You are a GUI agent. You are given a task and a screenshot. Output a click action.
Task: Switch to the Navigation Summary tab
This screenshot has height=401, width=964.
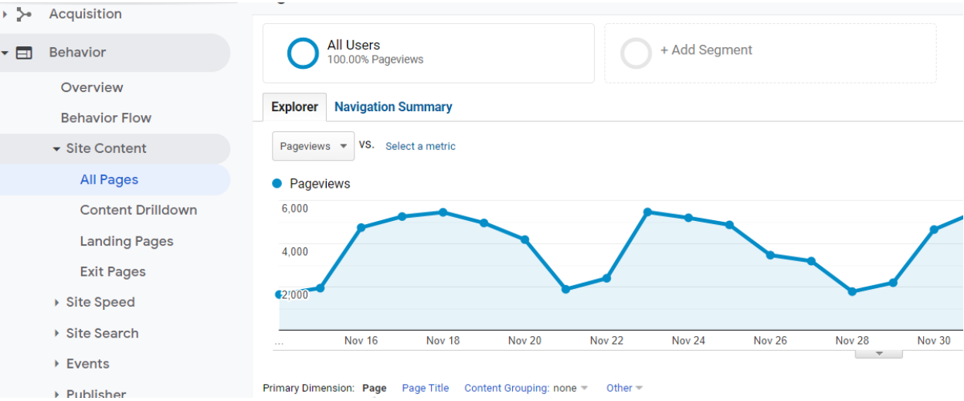point(393,107)
